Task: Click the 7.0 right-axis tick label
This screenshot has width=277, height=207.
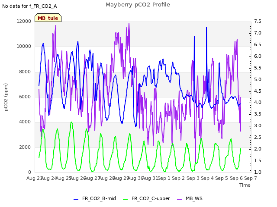Action: 258,33
